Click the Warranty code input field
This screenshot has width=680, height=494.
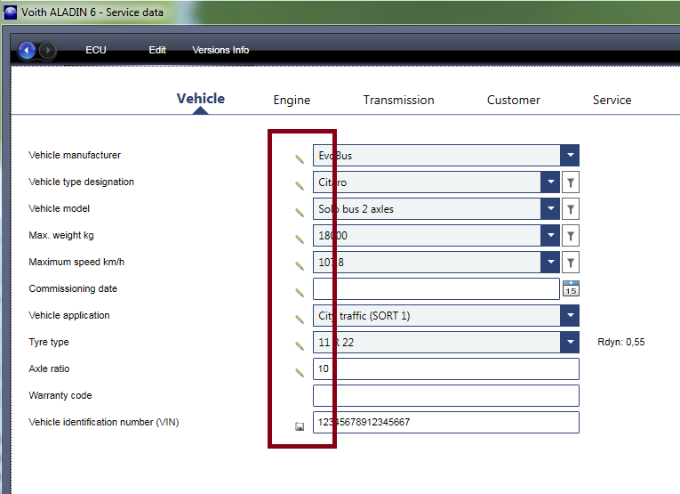446,396
